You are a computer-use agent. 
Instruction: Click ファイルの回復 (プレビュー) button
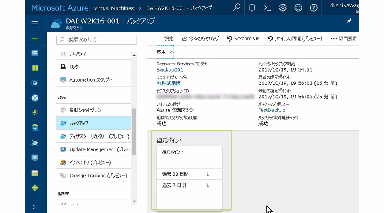pos(295,39)
